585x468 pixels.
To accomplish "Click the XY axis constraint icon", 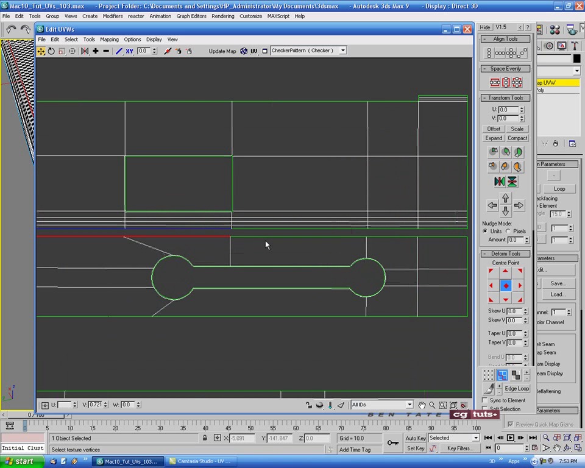I will coord(129,51).
